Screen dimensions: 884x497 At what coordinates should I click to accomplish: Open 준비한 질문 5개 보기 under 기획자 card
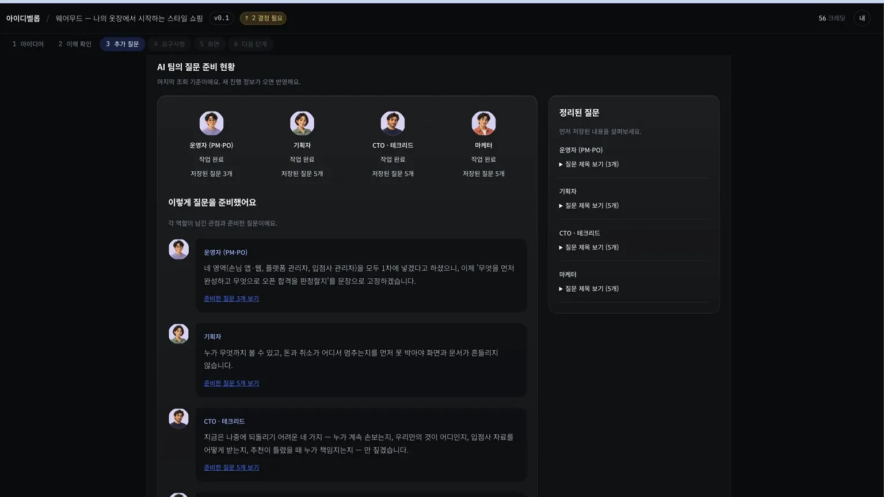pyautogui.click(x=231, y=383)
